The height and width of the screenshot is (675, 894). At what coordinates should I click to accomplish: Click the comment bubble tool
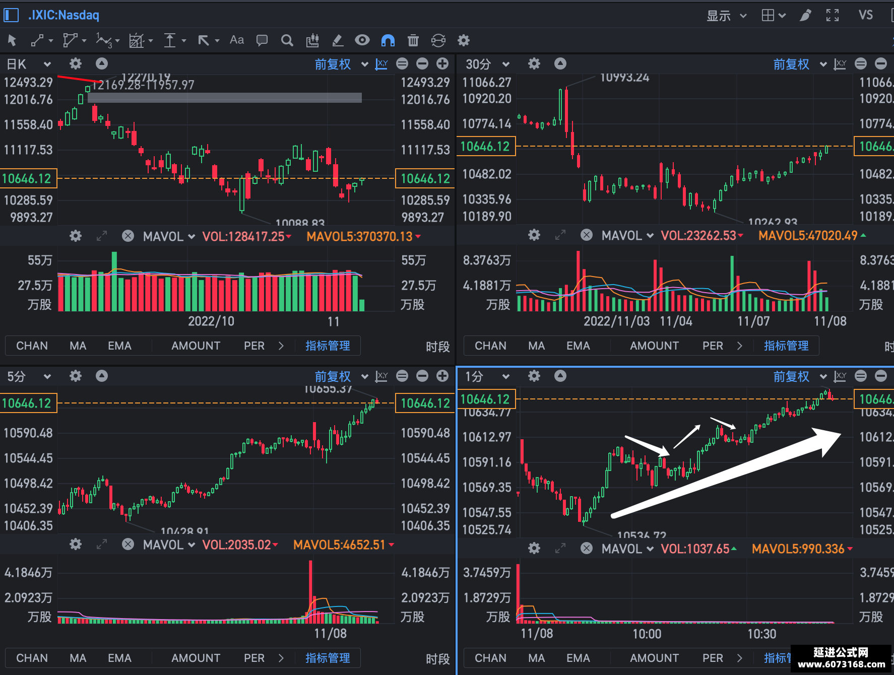click(262, 40)
